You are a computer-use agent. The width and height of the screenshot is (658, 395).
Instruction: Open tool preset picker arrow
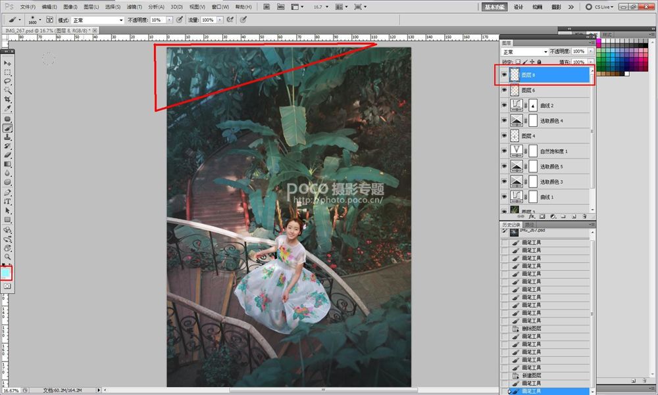(x=20, y=19)
